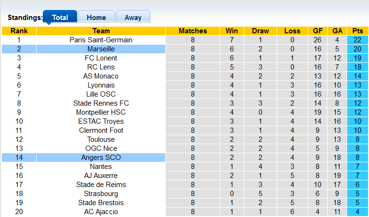This screenshot has height=217, width=369.
Task: Click the GF column header
Action: pos(318,31)
